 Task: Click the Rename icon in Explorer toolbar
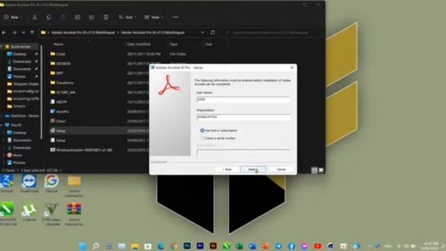(77, 17)
